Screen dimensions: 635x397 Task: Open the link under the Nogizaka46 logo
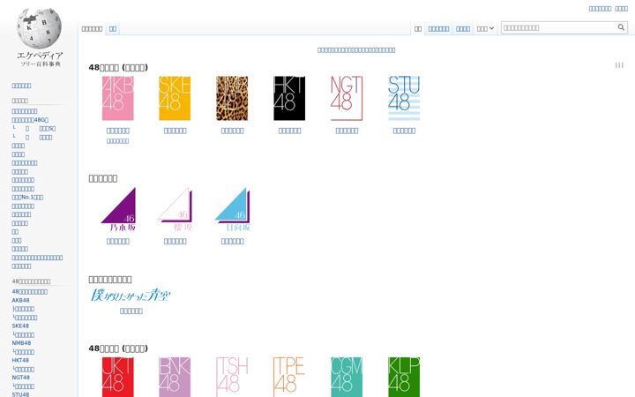click(118, 242)
